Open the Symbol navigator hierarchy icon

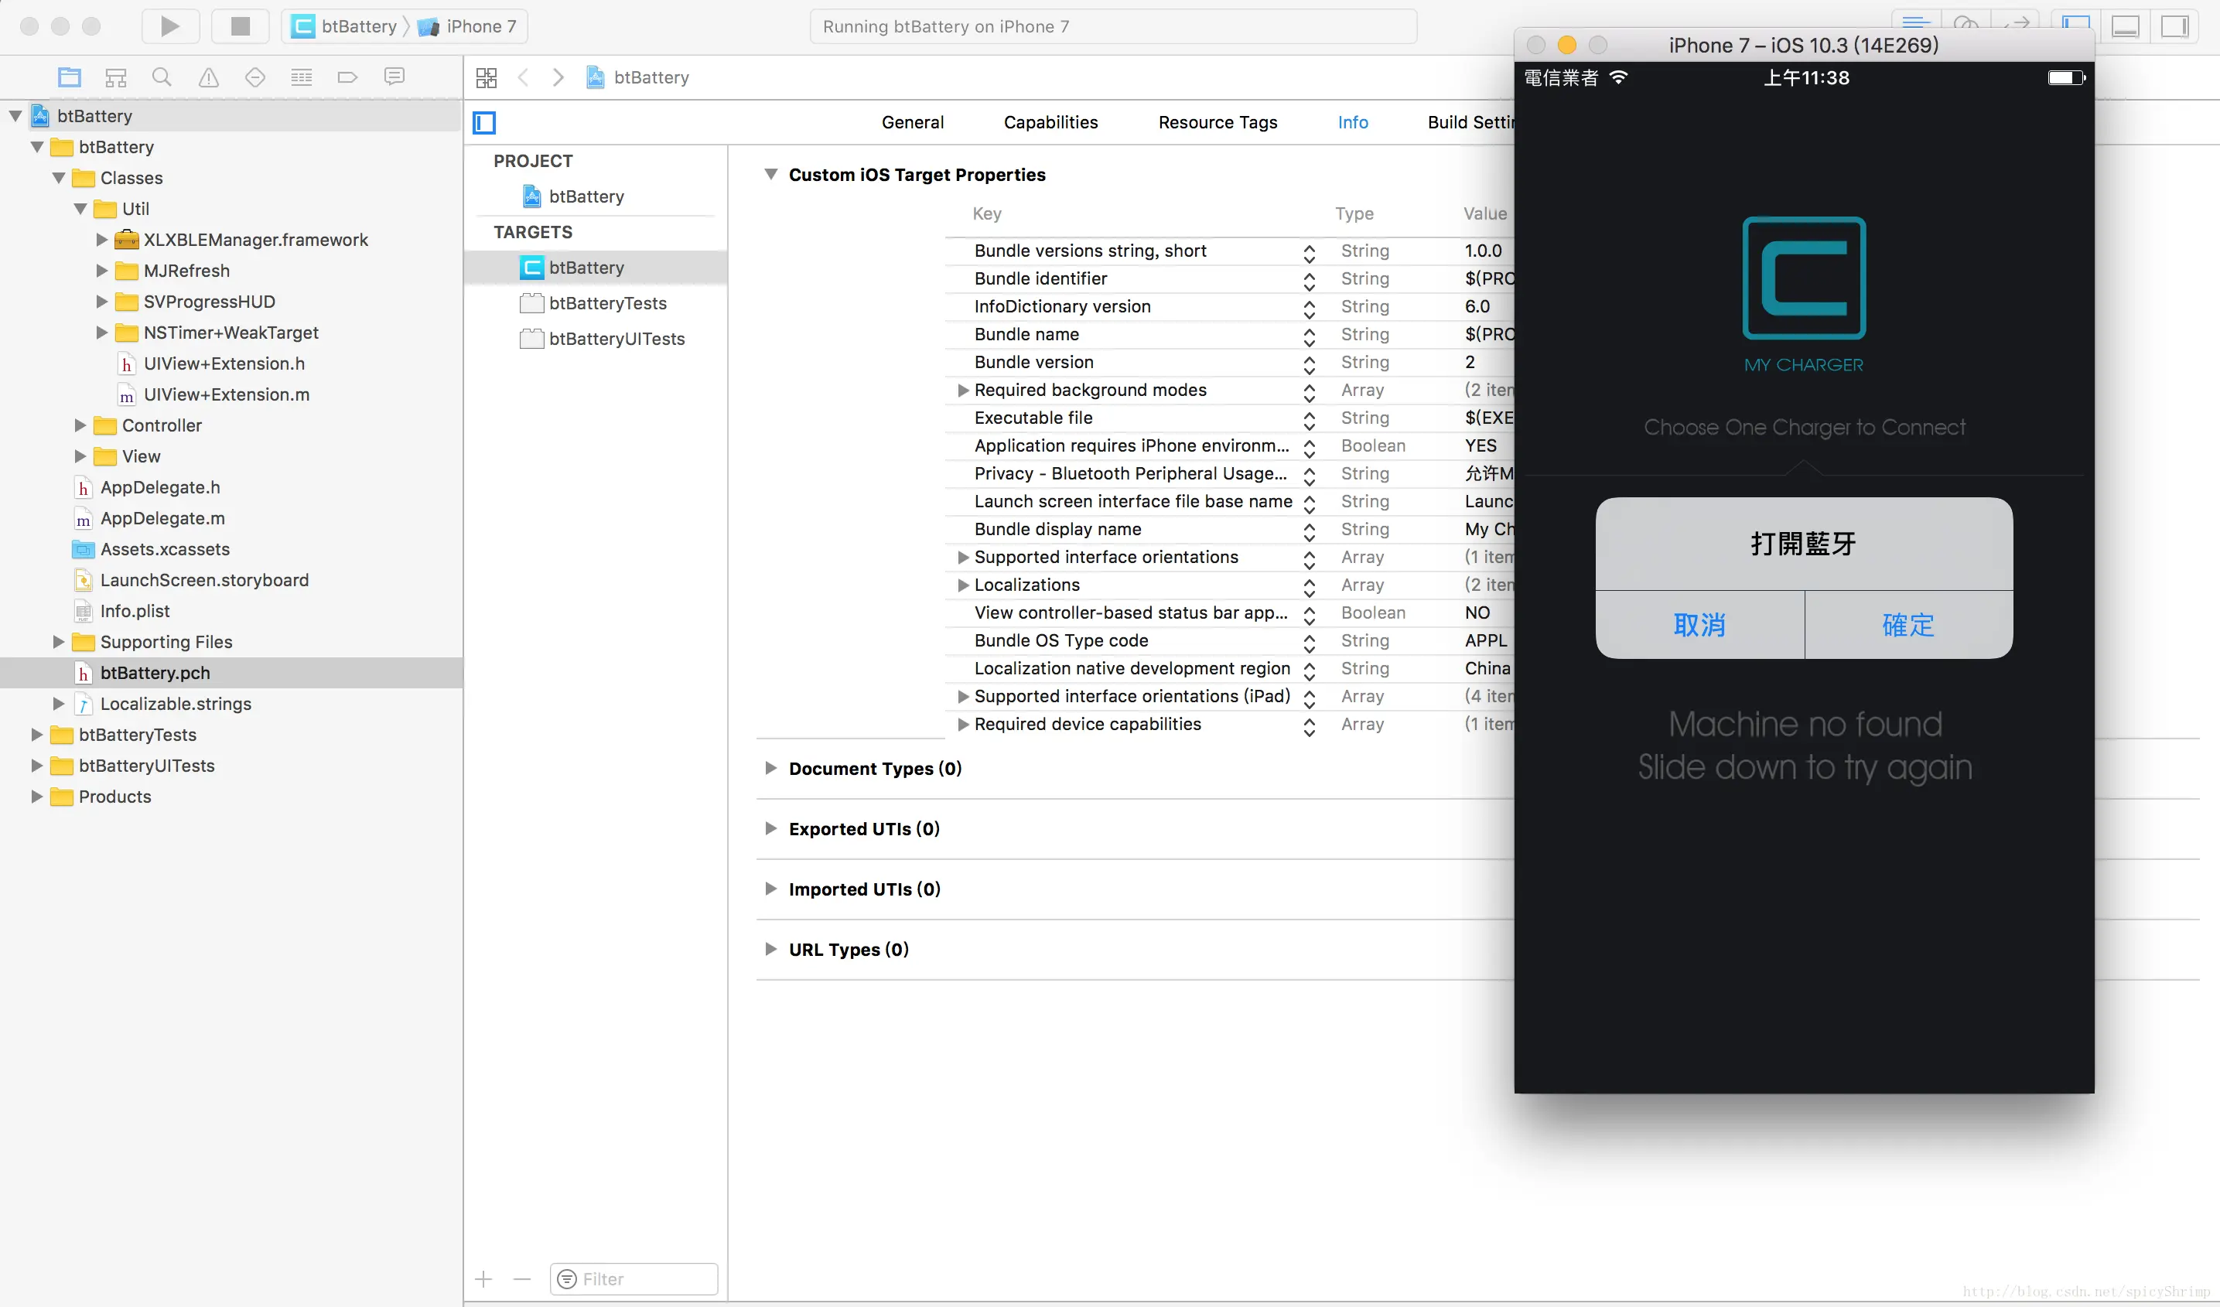click(115, 77)
